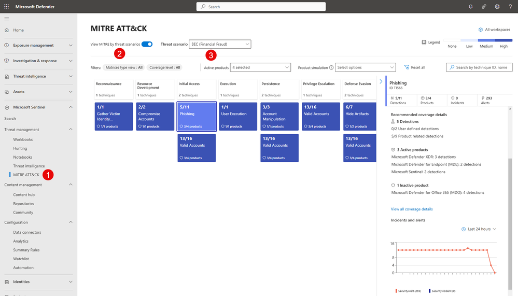The width and height of the screenshot is (518, 296).
Task: Click the details pane vertical scrollbar
Action: point(510,223)
